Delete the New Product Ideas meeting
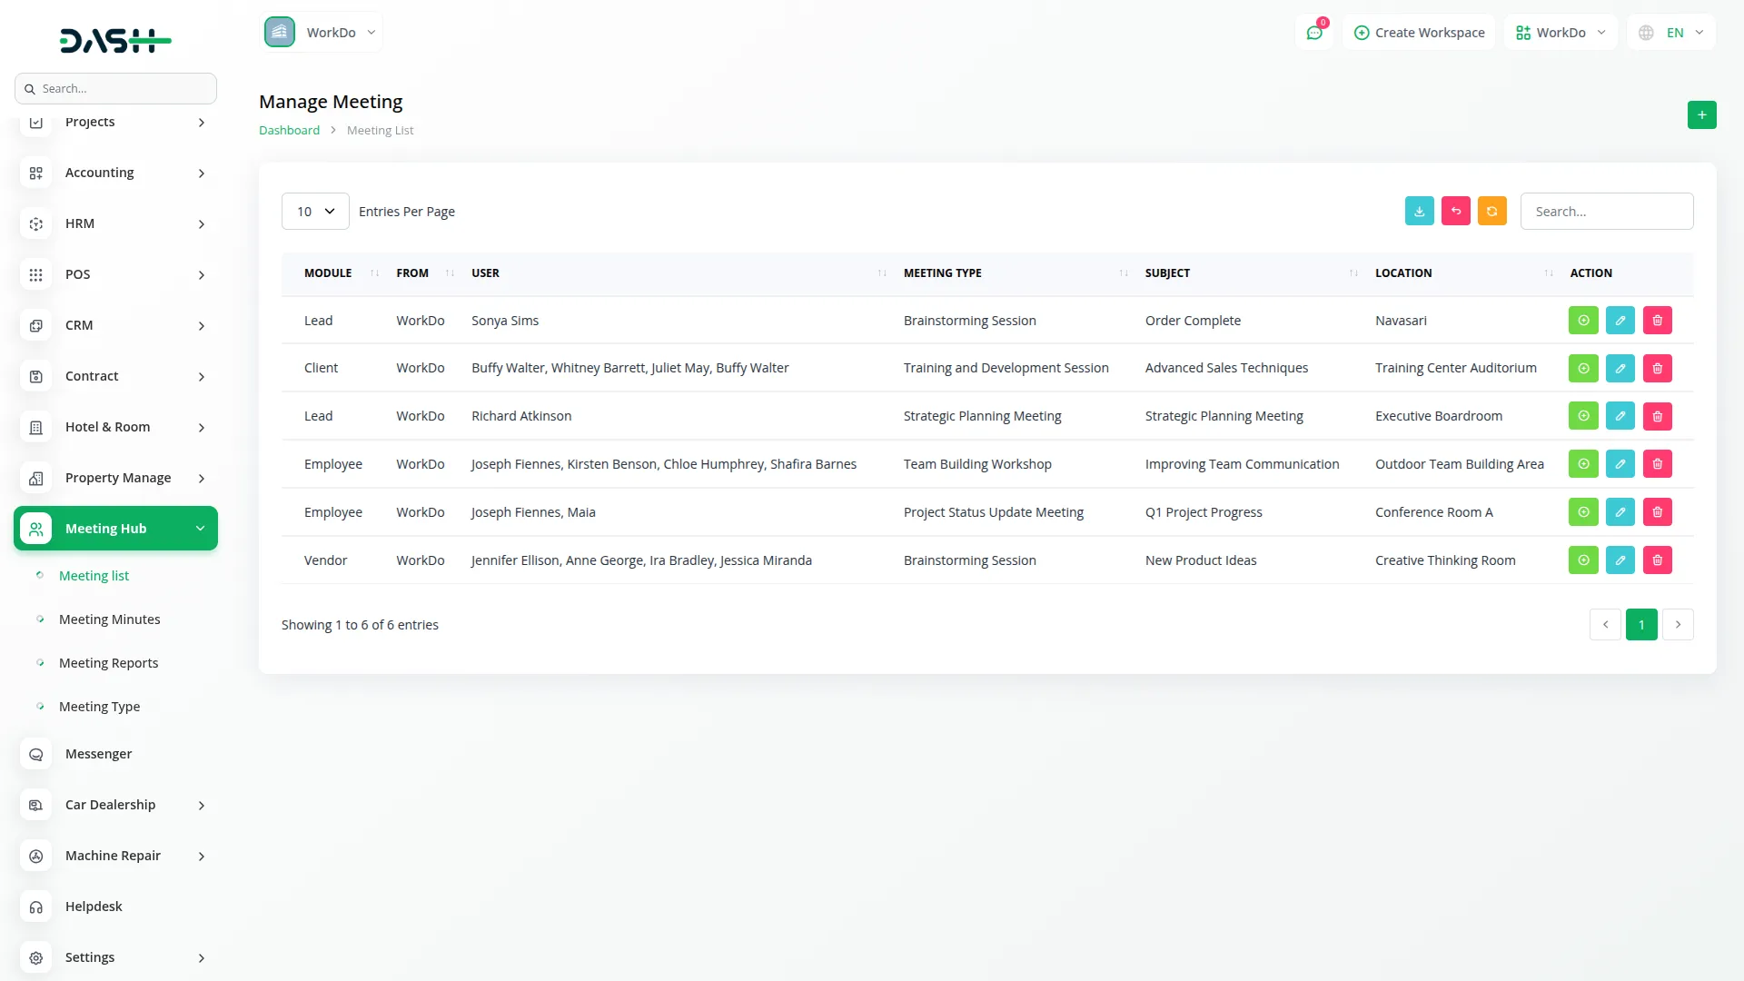Image resolution: width=1744 pixels, height=981 pixels. click(x=1657, y=560)
